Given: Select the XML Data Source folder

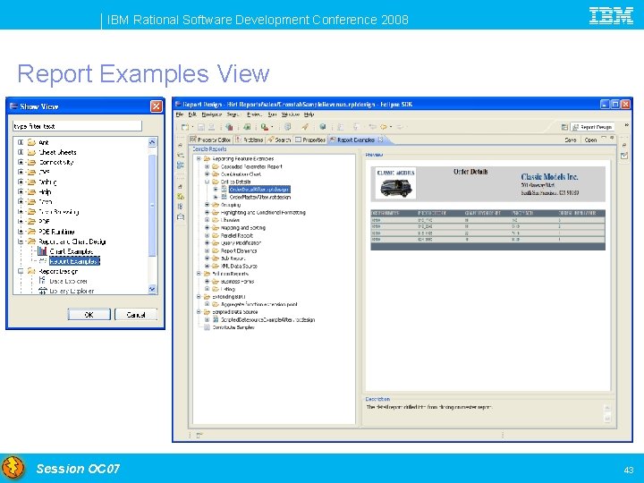Looking at the screenshot, I should pyautogui.click(x=239, y=267).
